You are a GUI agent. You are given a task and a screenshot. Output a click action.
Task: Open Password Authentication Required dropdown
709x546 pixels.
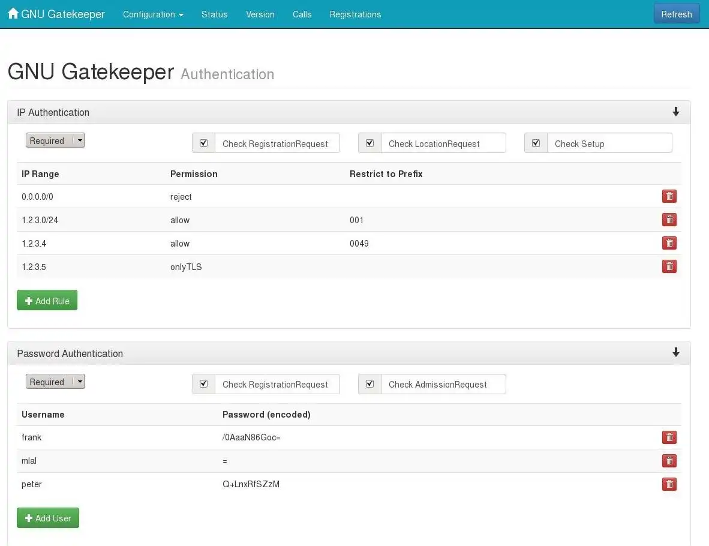pos(55,382)
